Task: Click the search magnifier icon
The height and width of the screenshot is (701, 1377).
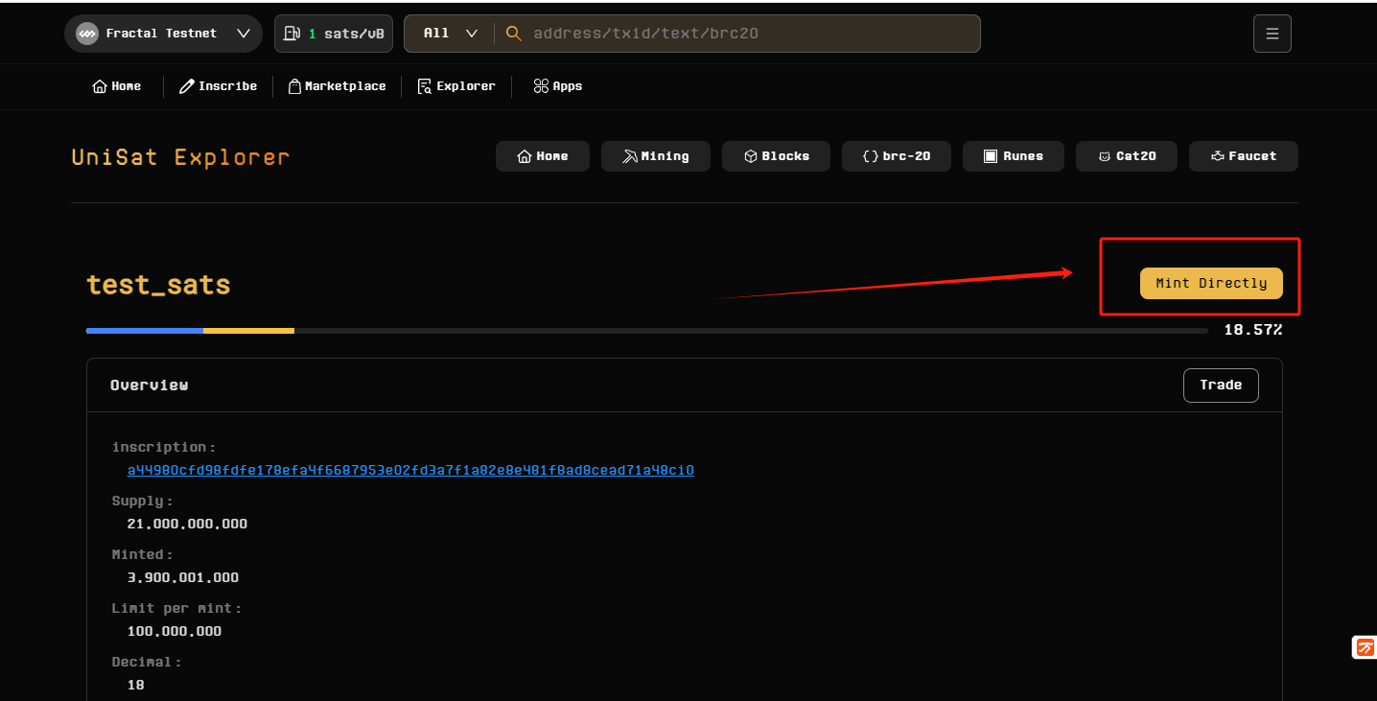Action: (x=514, y=34)
